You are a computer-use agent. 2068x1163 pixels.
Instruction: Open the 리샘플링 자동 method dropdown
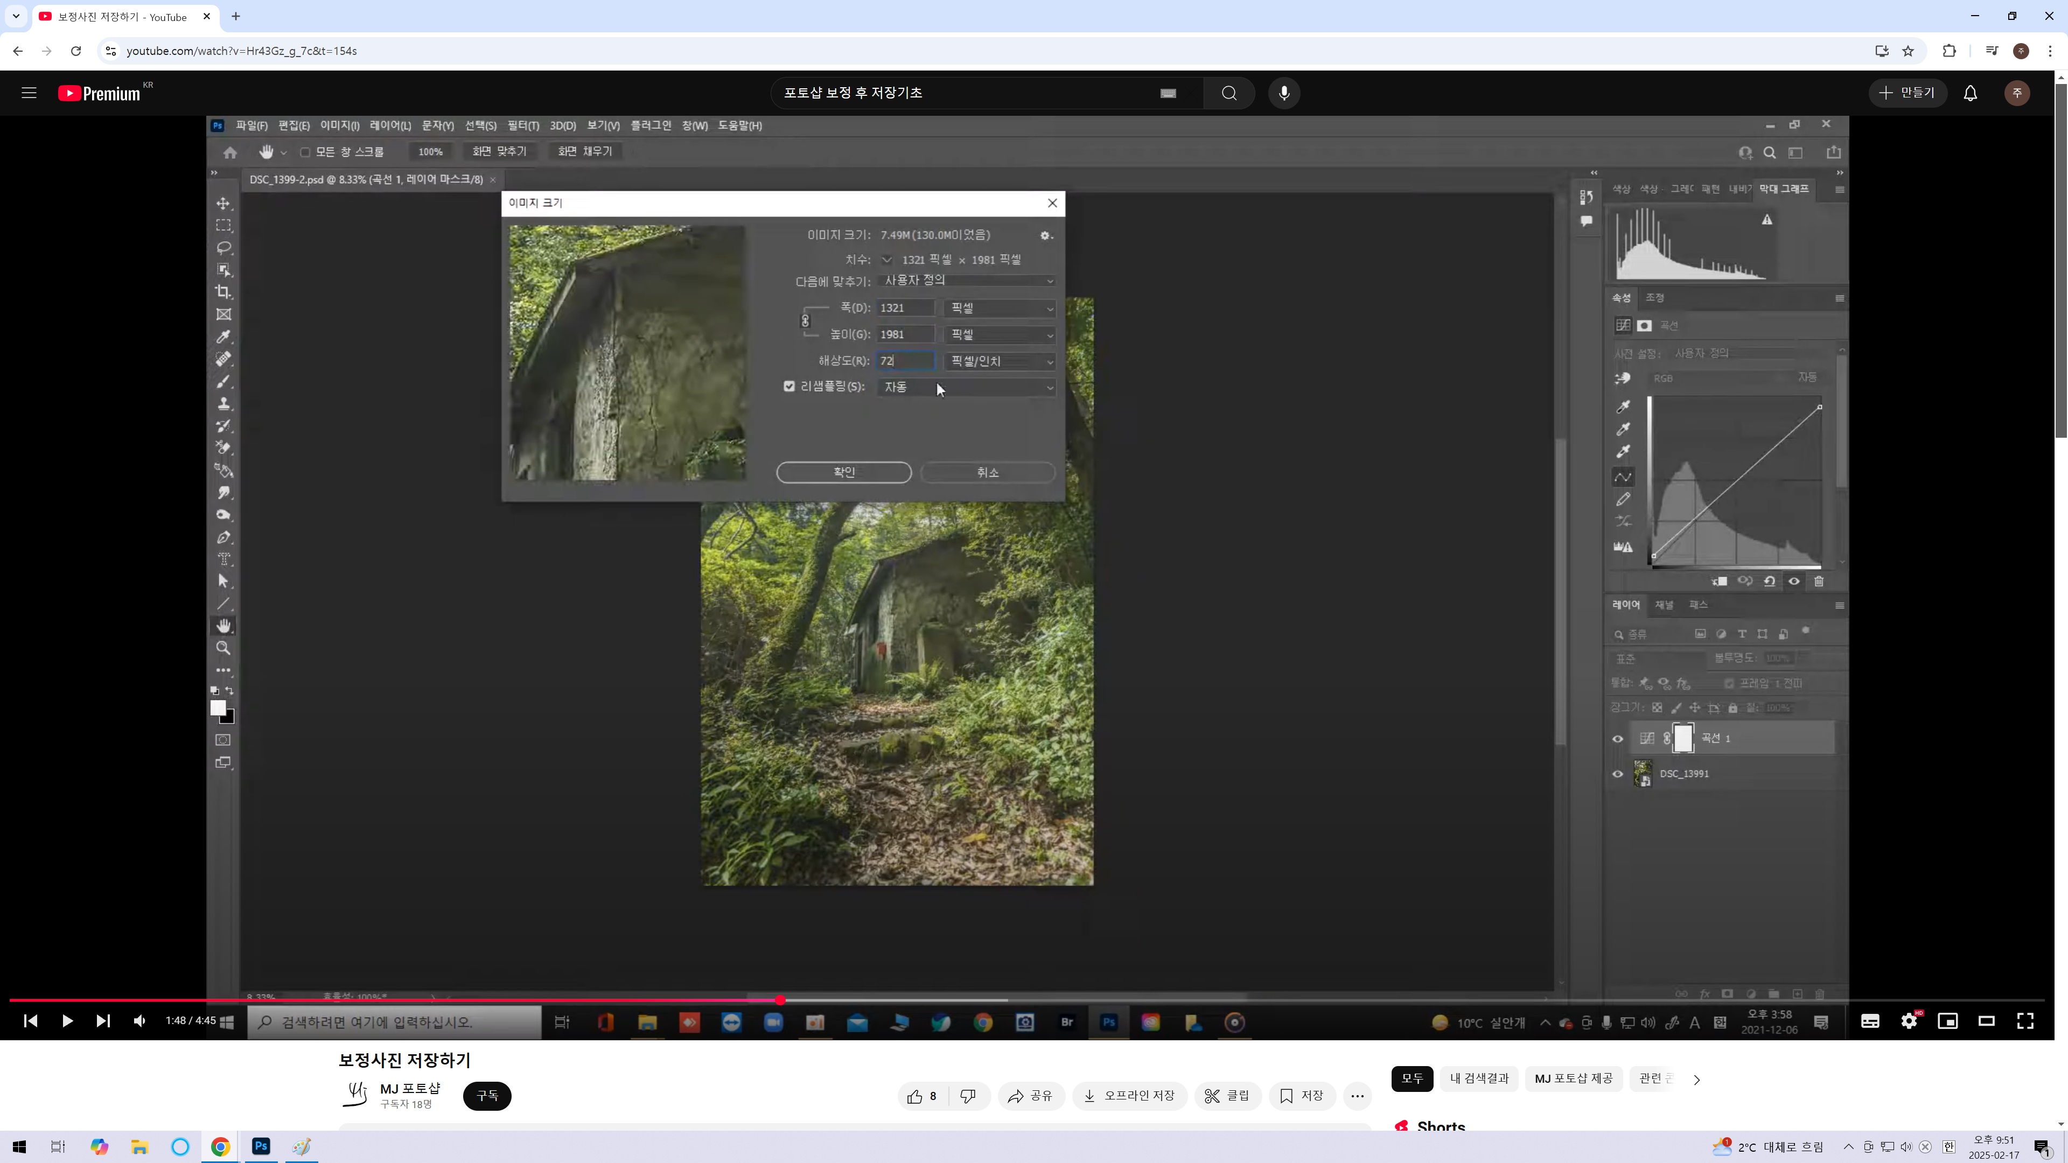(x=967, y=387)
